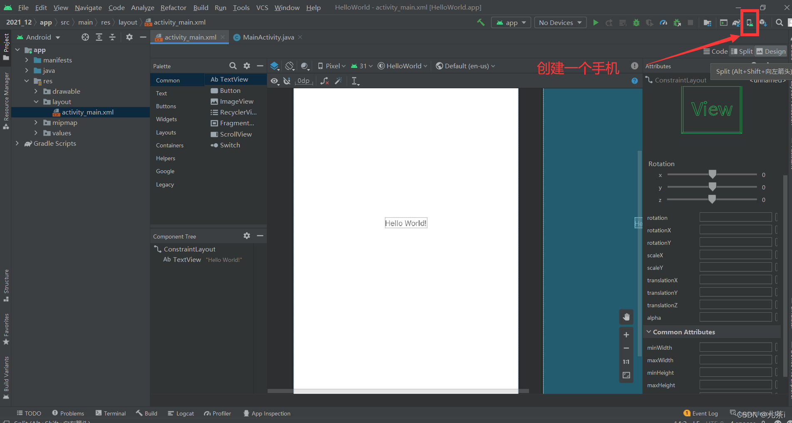Select the activity_main.xml editor tab
792x423 pixels.
point(190,37)
